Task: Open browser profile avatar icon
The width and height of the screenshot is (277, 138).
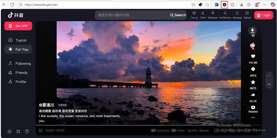Action: pyautogui.click(x=257, y=5)
